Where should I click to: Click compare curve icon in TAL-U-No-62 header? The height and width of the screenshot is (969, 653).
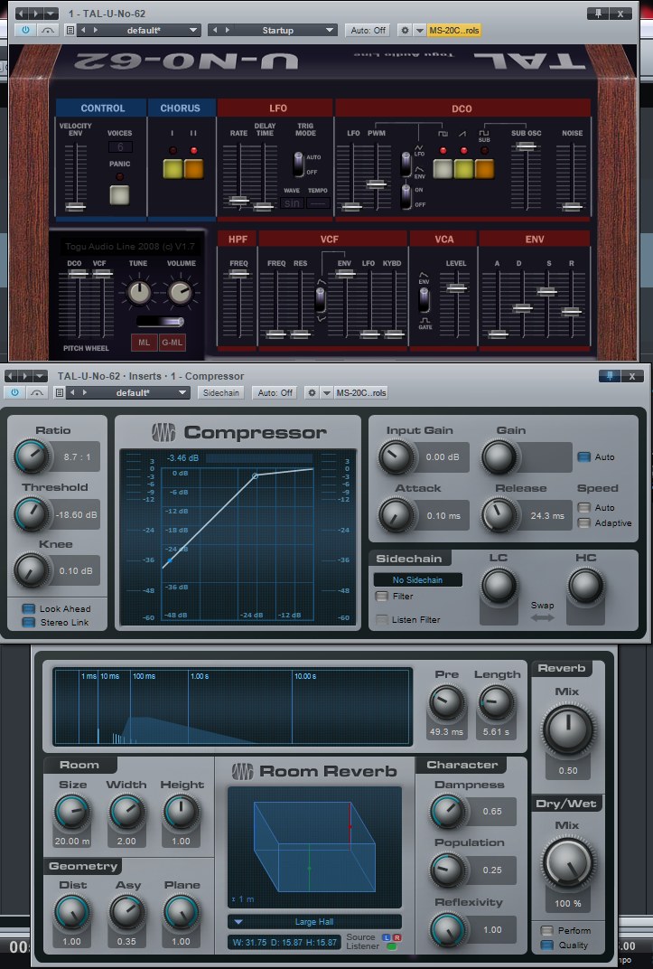(48, 30)
